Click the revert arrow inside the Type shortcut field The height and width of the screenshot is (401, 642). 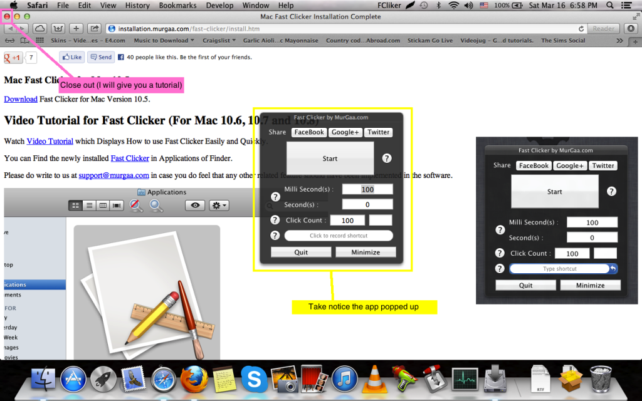point(613,268)
